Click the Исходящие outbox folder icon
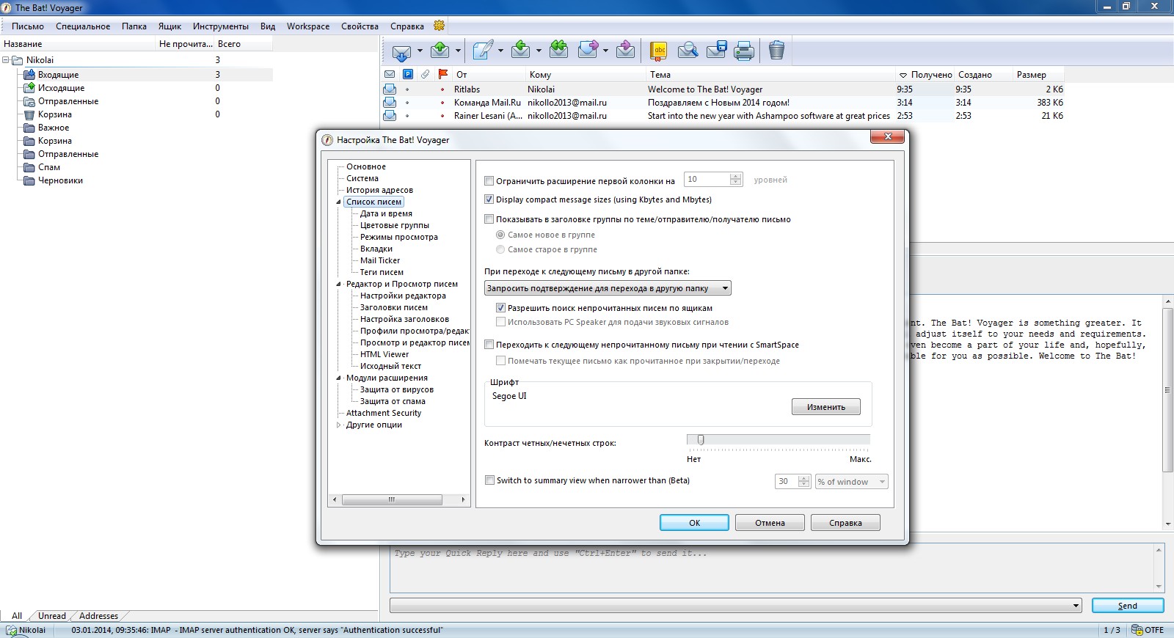 [x=29, y=88]
